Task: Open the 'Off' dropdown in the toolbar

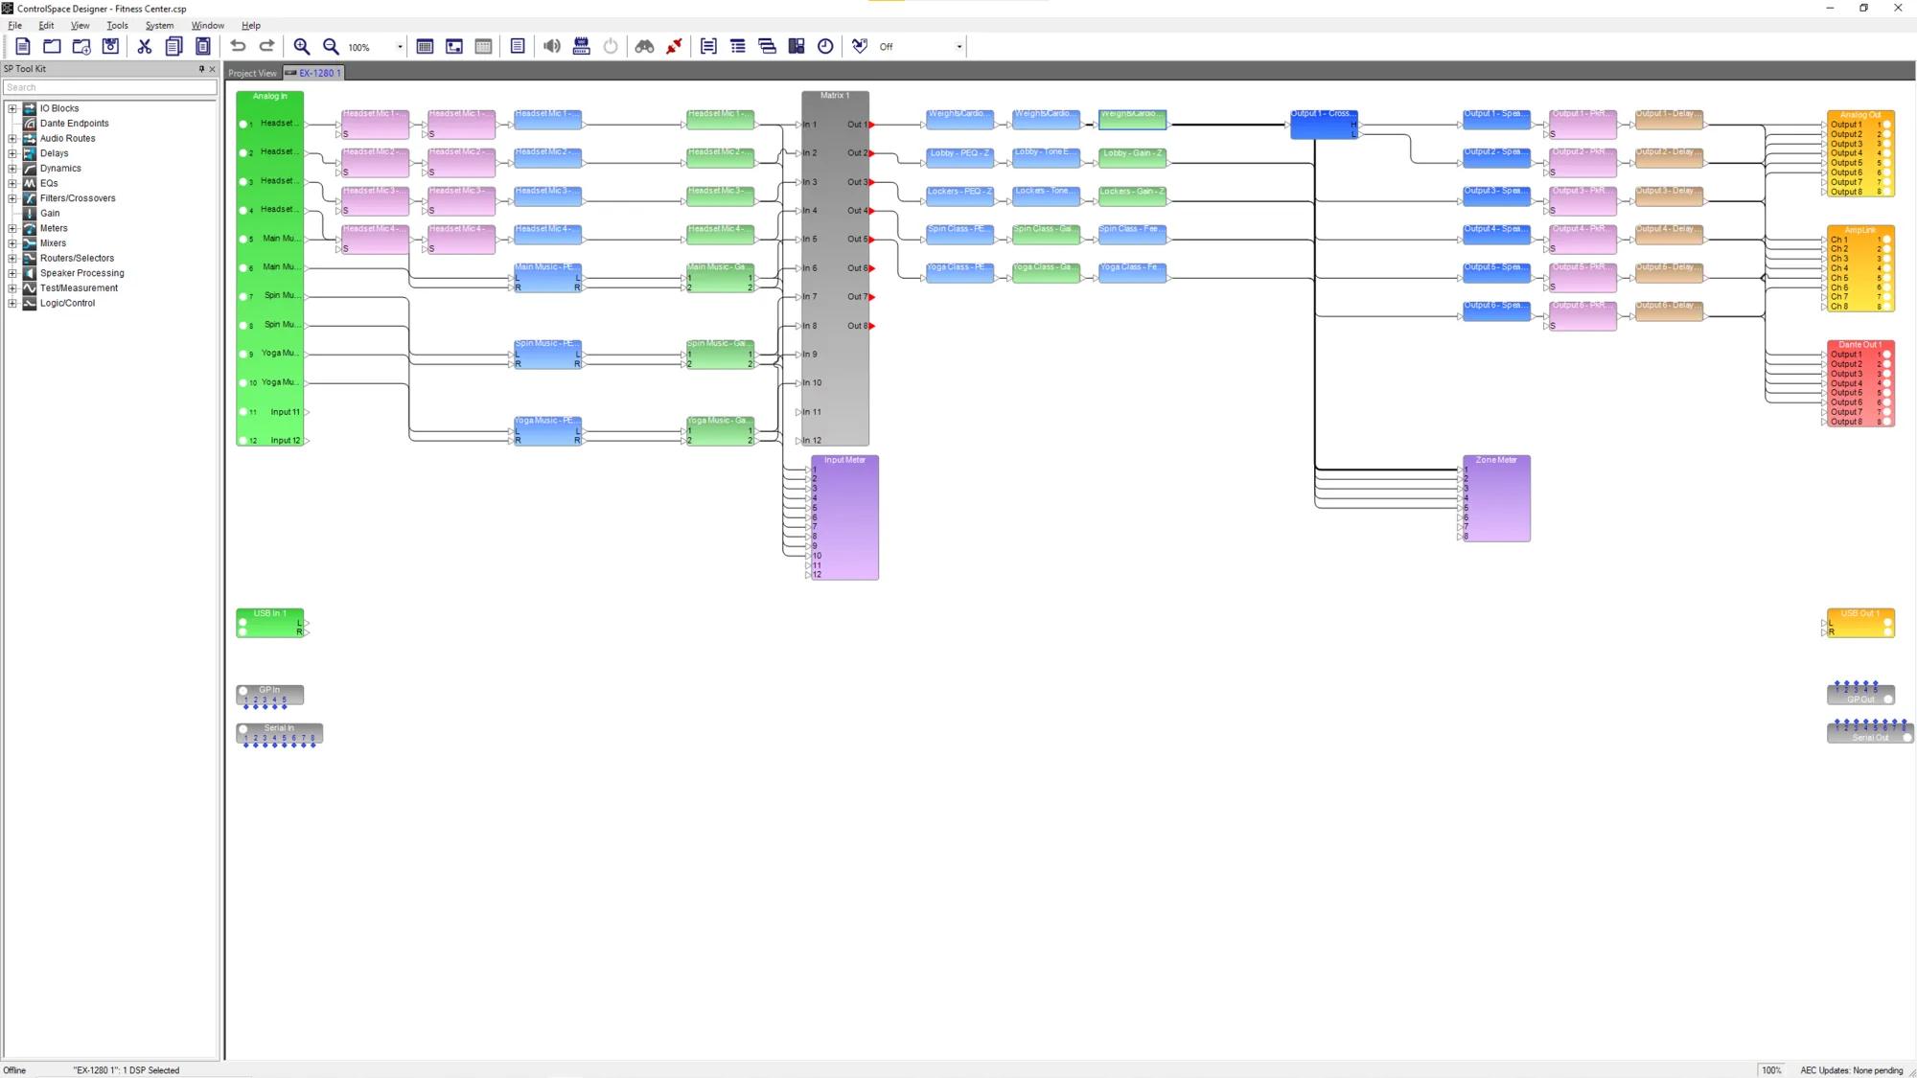Action: pyautogui.click(x=958, y=47)
